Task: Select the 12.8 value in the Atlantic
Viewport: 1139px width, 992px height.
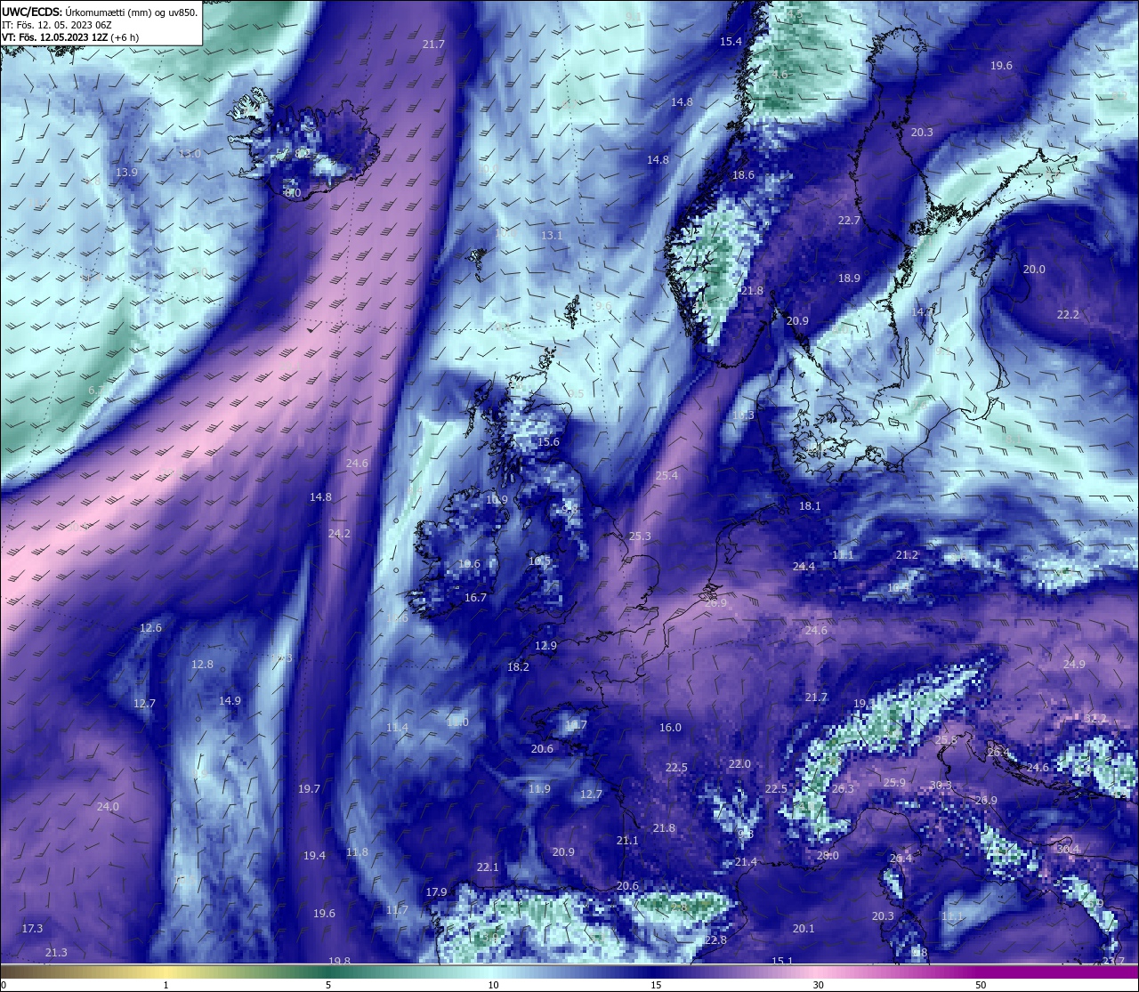Action: tap(202, 665)
